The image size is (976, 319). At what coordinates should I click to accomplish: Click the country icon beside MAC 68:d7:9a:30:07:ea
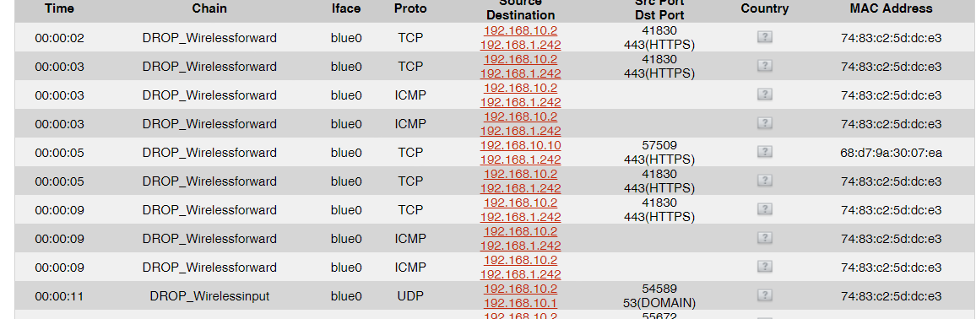click(764, 152)
